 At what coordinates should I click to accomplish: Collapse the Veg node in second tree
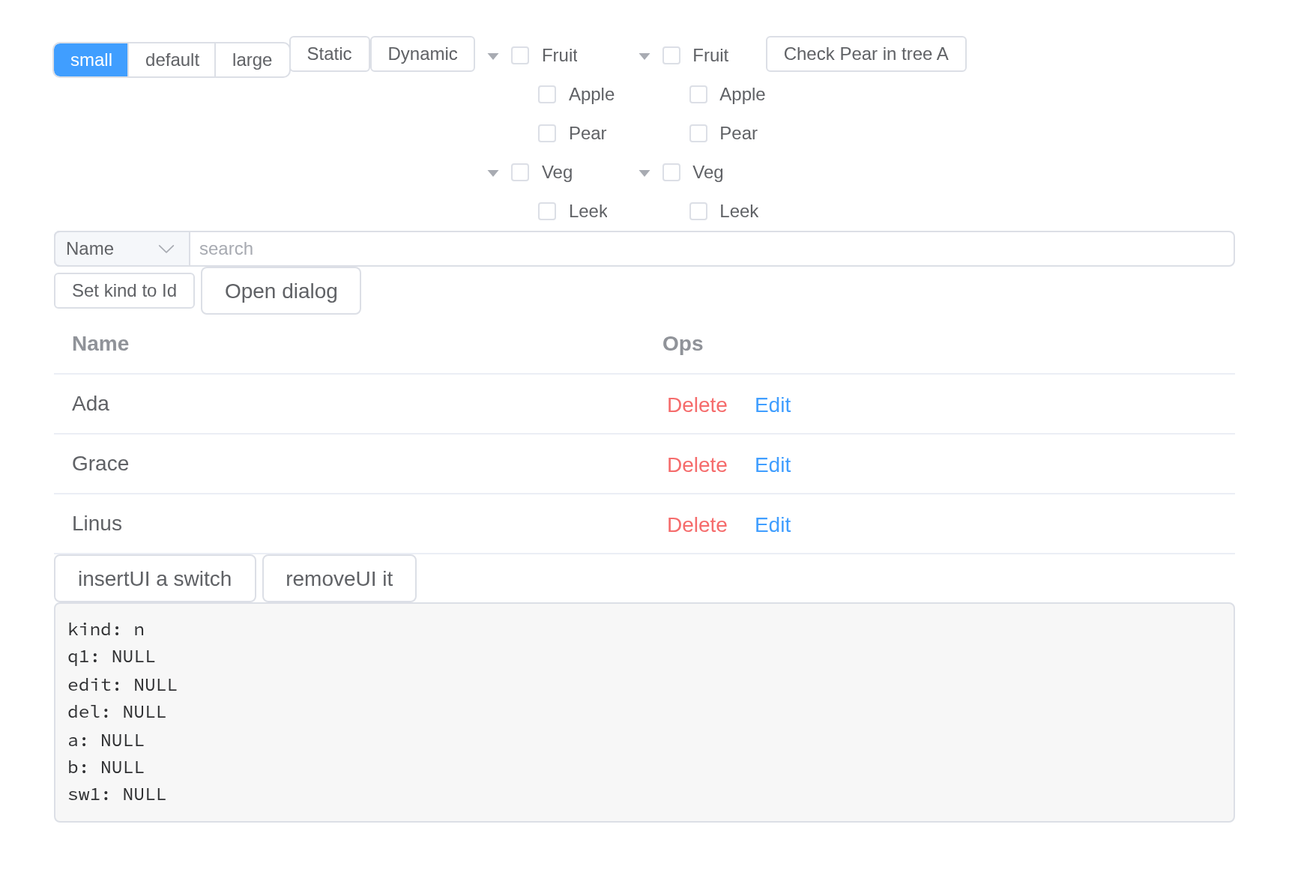(644, 173)
